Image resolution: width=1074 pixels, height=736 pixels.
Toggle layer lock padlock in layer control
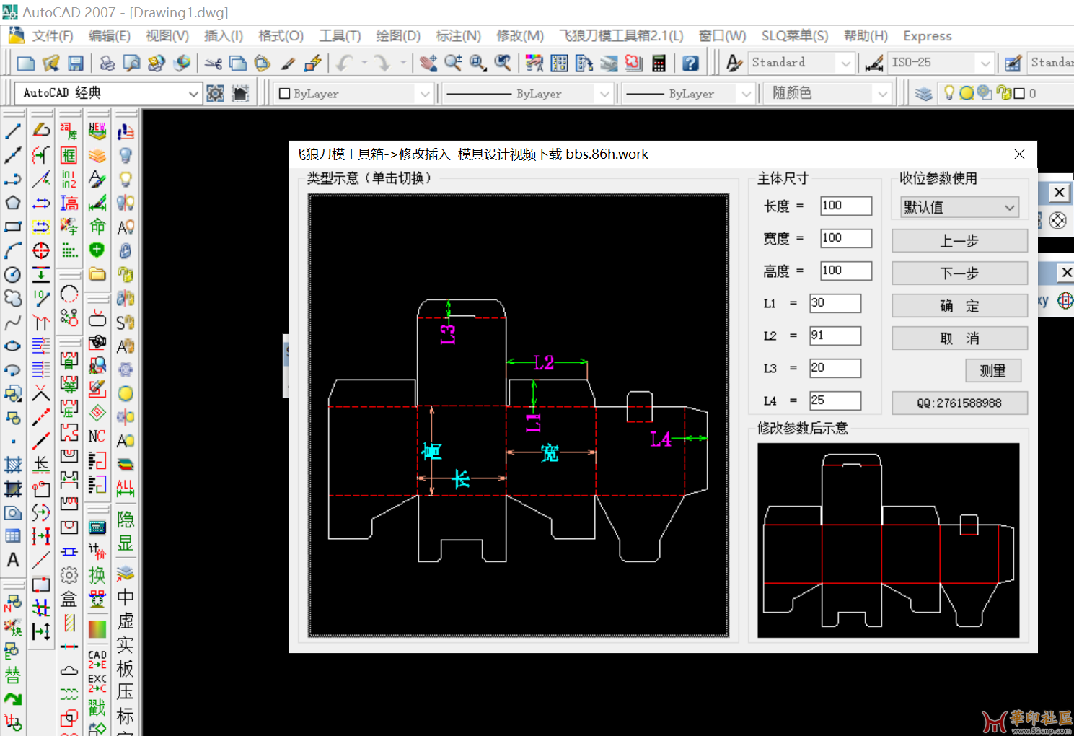1003,93
